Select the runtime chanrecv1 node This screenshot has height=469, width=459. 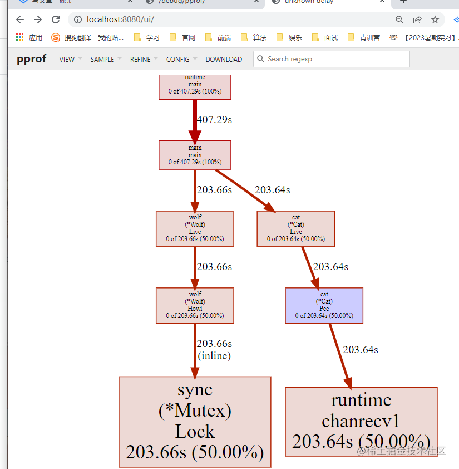[x=361, y=422]
